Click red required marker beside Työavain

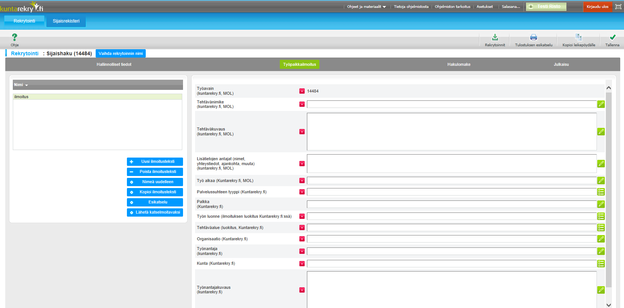(302, 91)
